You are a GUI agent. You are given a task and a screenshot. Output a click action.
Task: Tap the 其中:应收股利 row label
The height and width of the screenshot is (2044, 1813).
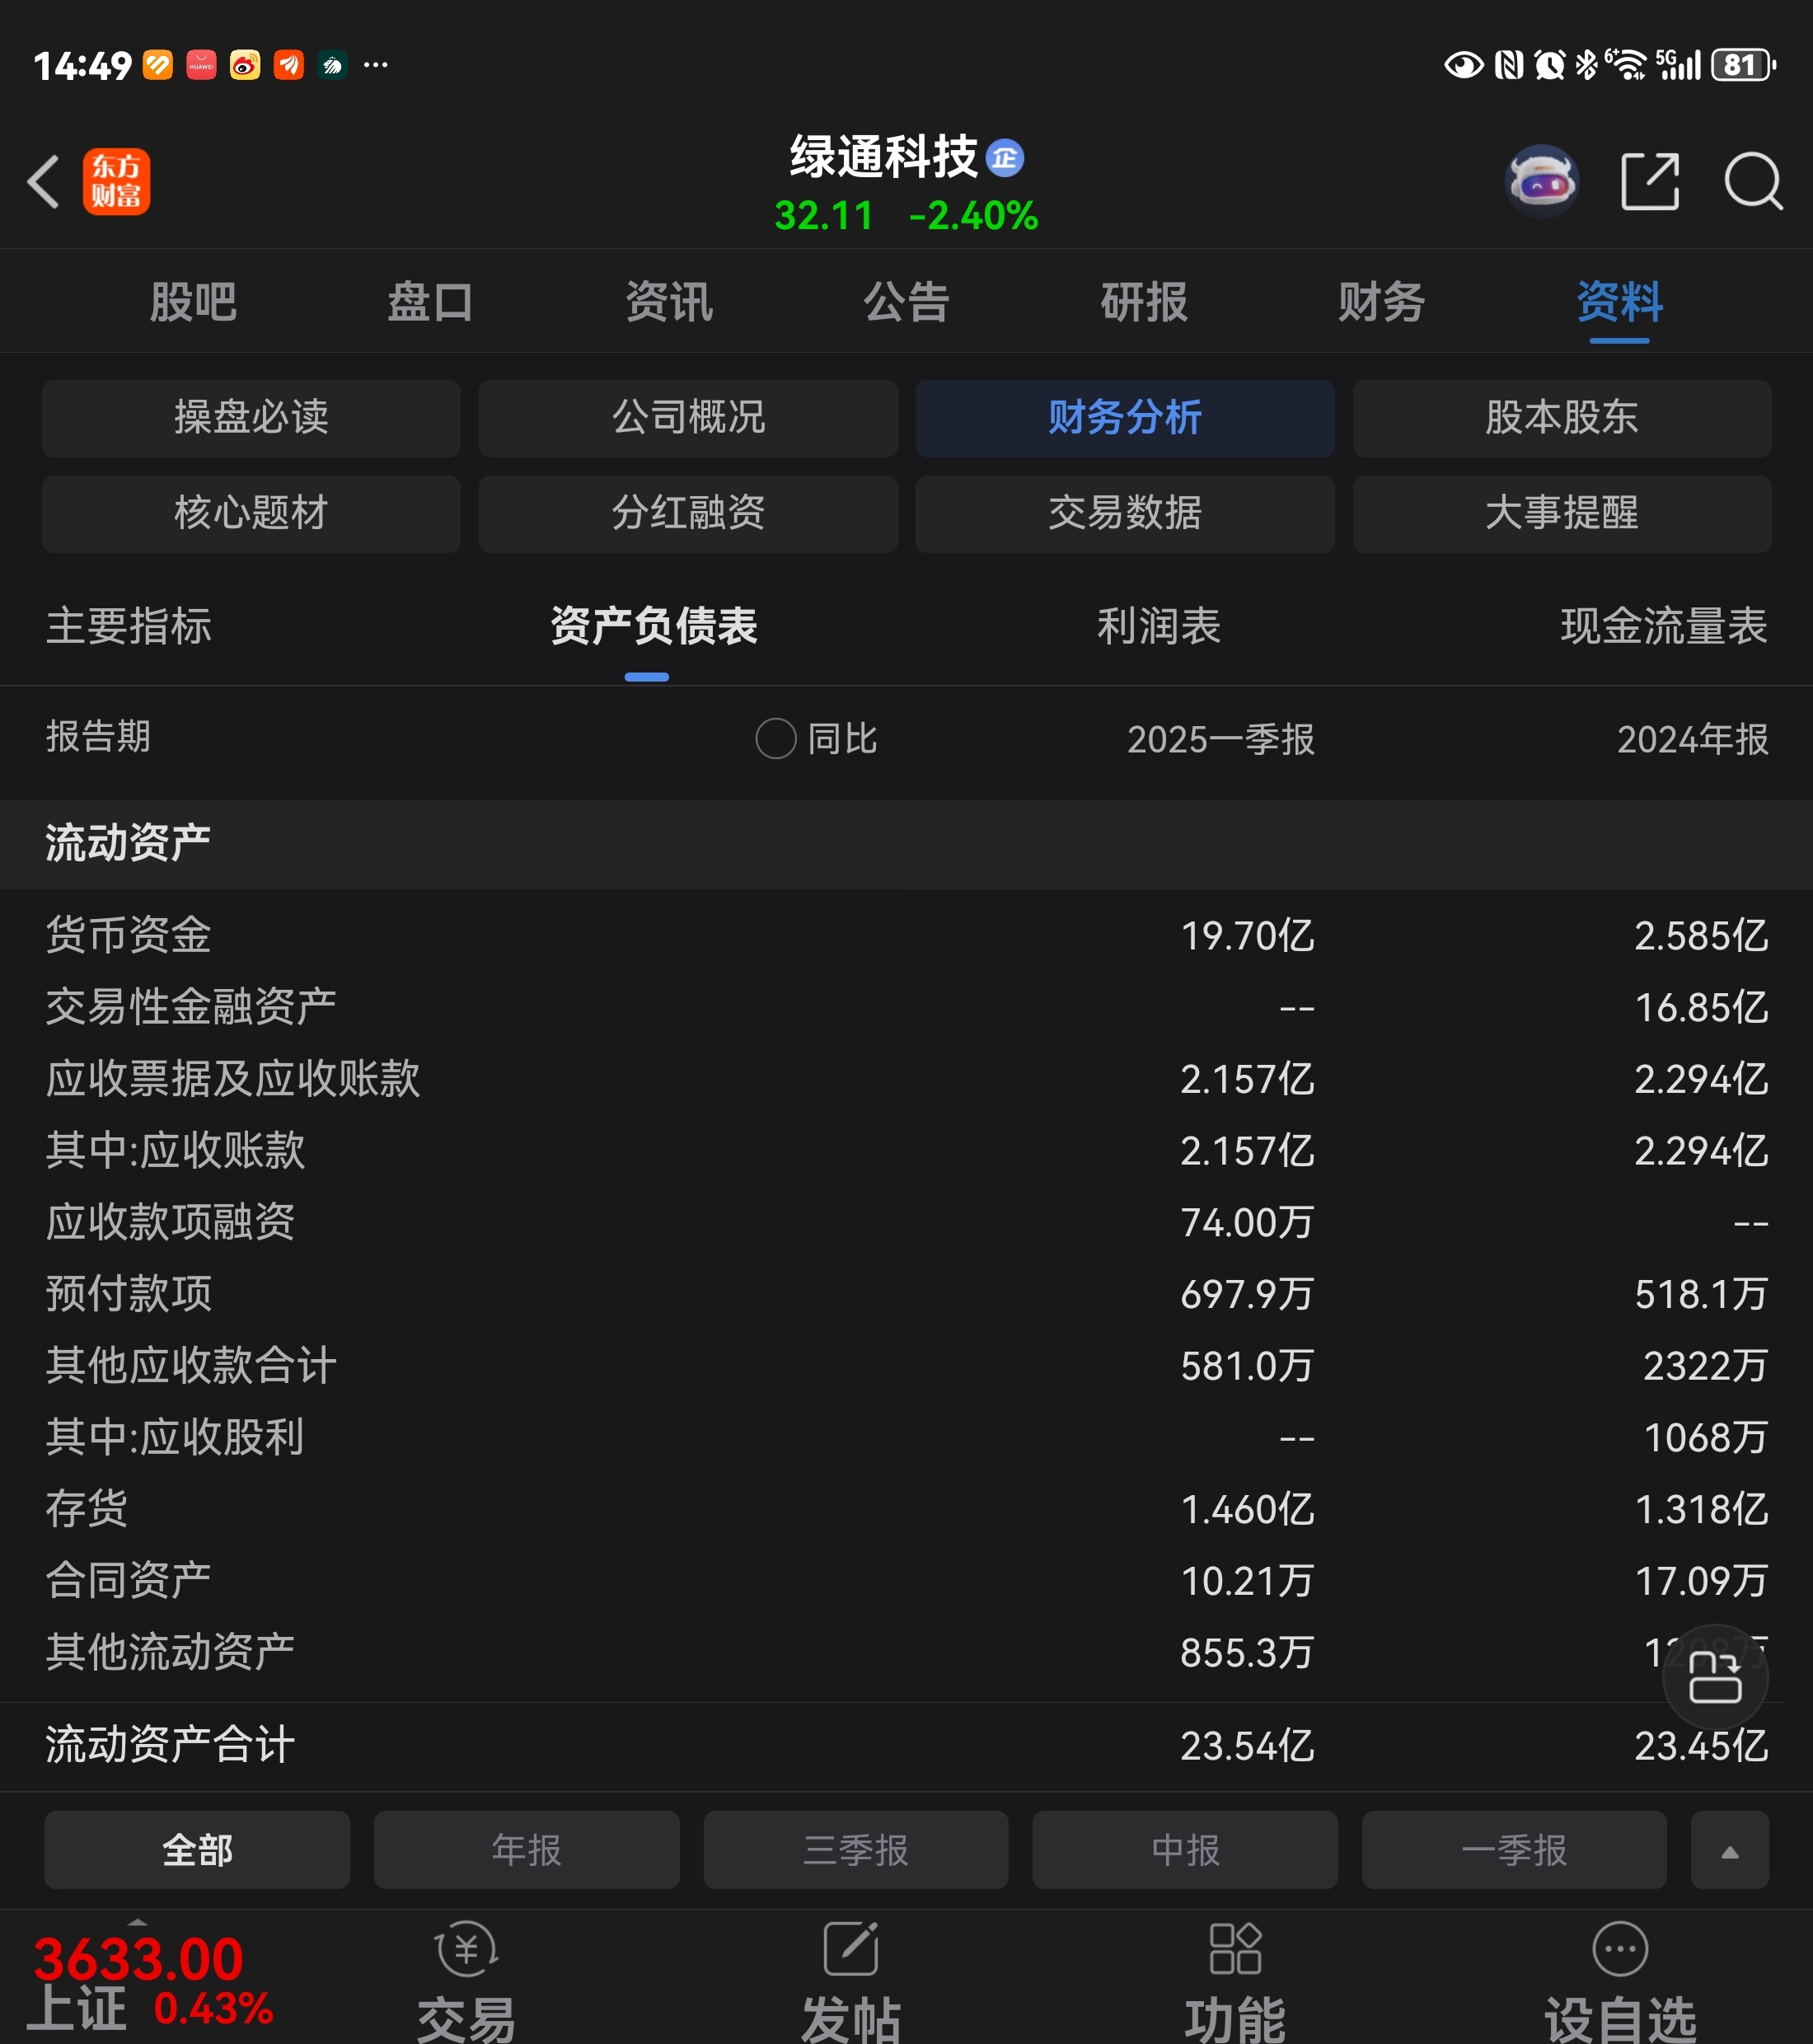(x=175, y=1437)
